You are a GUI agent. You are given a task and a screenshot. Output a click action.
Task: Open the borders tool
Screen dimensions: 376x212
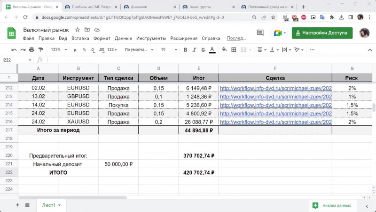[235, 49]
